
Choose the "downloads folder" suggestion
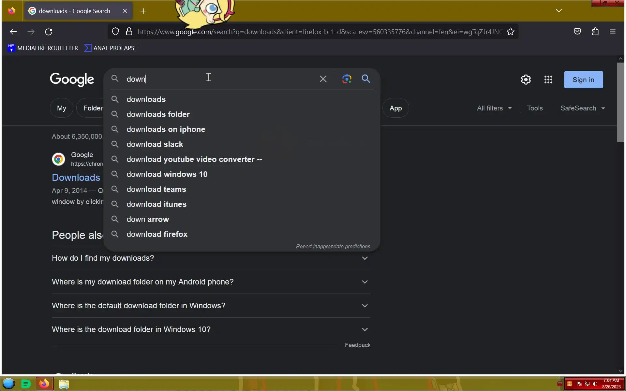click(x=158, y=114)
